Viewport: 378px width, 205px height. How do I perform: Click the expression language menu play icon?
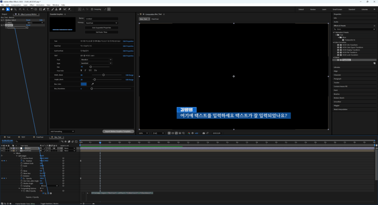coord(51,193)
